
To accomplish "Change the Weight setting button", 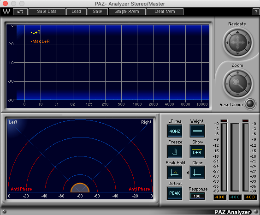I will 197,131.
